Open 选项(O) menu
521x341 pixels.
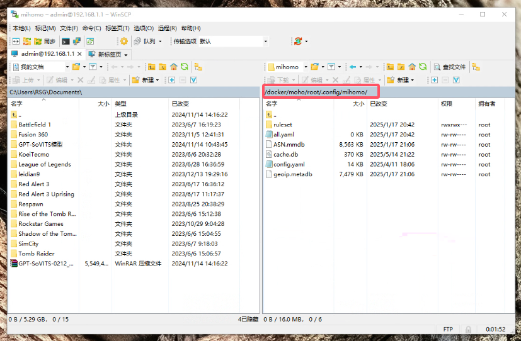144,28
